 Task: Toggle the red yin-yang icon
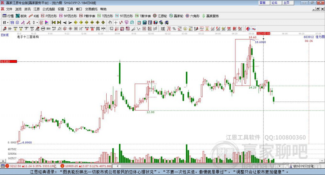[248, 29]
